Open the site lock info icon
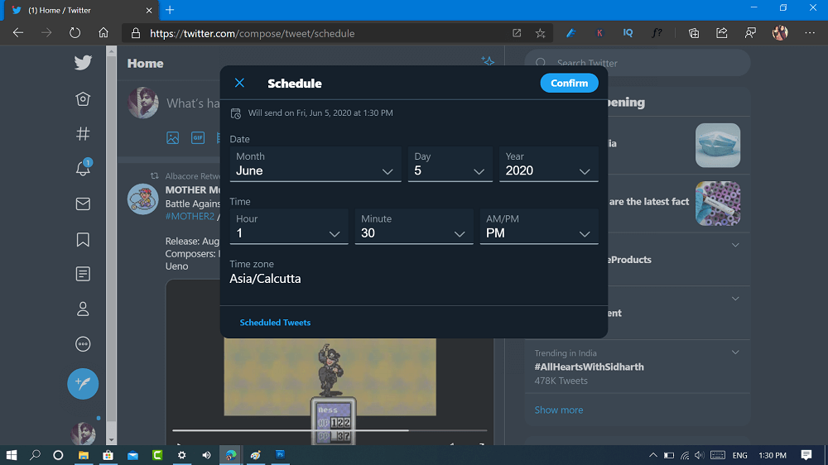The image size is (828, 465). (x=136, y=33)
